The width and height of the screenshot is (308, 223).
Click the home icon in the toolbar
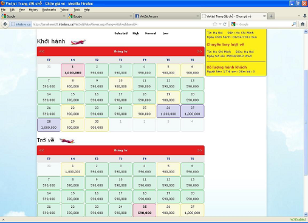click(303, 24)
